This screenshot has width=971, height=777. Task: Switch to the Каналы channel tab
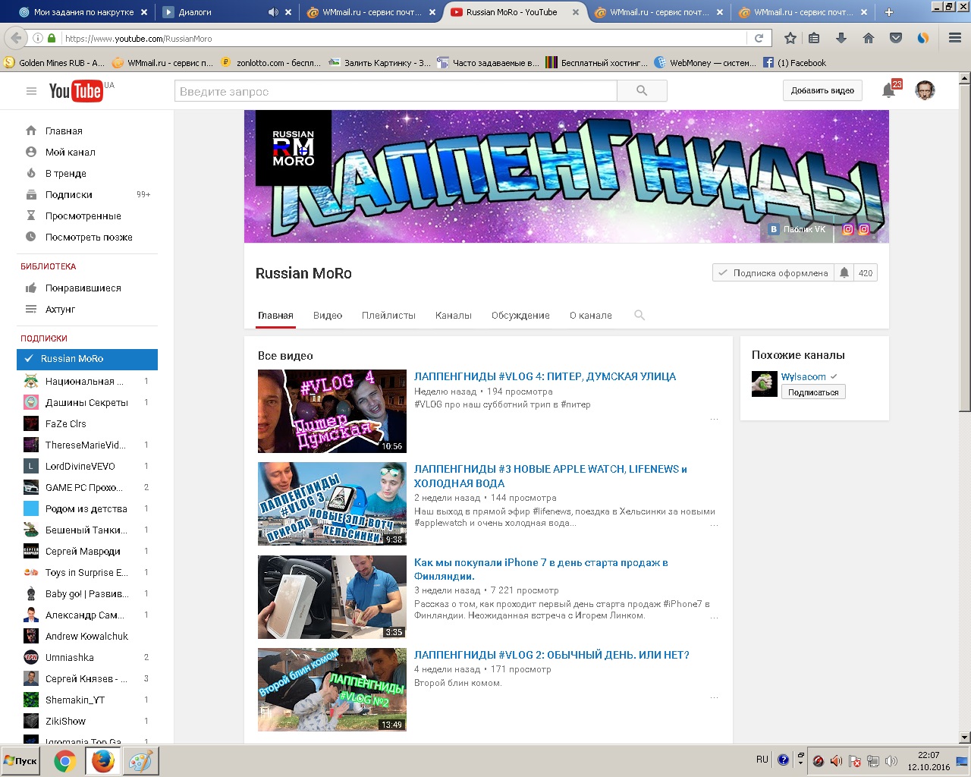pyautogui.click(x=454, y=315)
